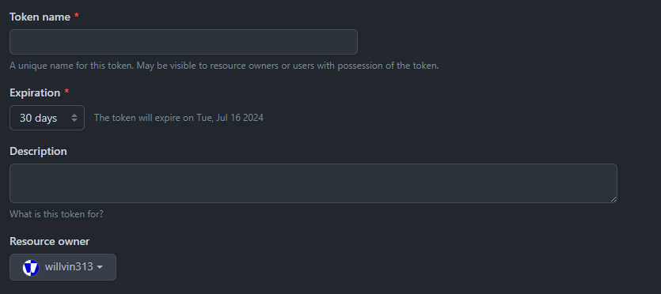Viewport: 661px width, 294px height.
Task: Click the Token name label
Action: (x=40, y=17)
